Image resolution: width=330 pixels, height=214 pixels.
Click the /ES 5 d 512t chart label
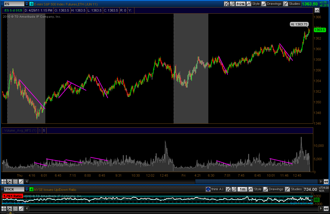pyautogui.click(x=13, y=10)
